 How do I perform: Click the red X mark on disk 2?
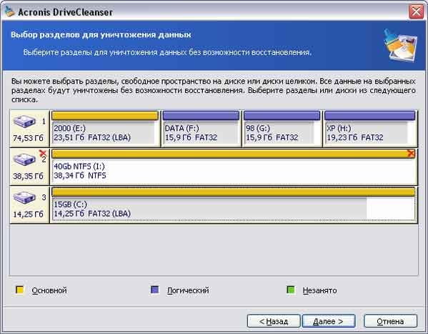click(x=43, y=153)
